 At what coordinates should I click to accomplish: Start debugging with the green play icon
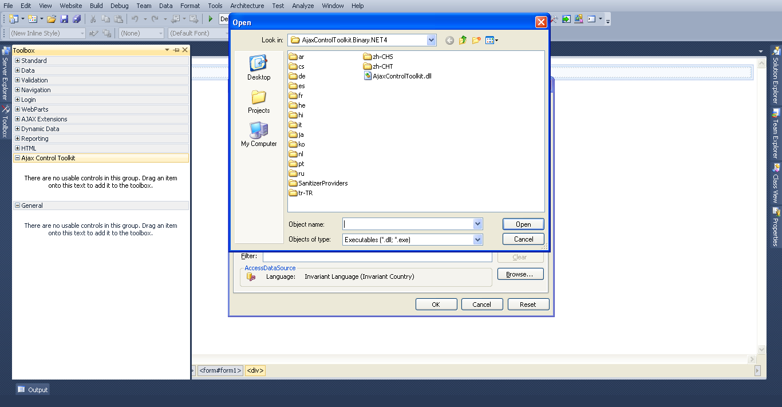click(210, 19)
